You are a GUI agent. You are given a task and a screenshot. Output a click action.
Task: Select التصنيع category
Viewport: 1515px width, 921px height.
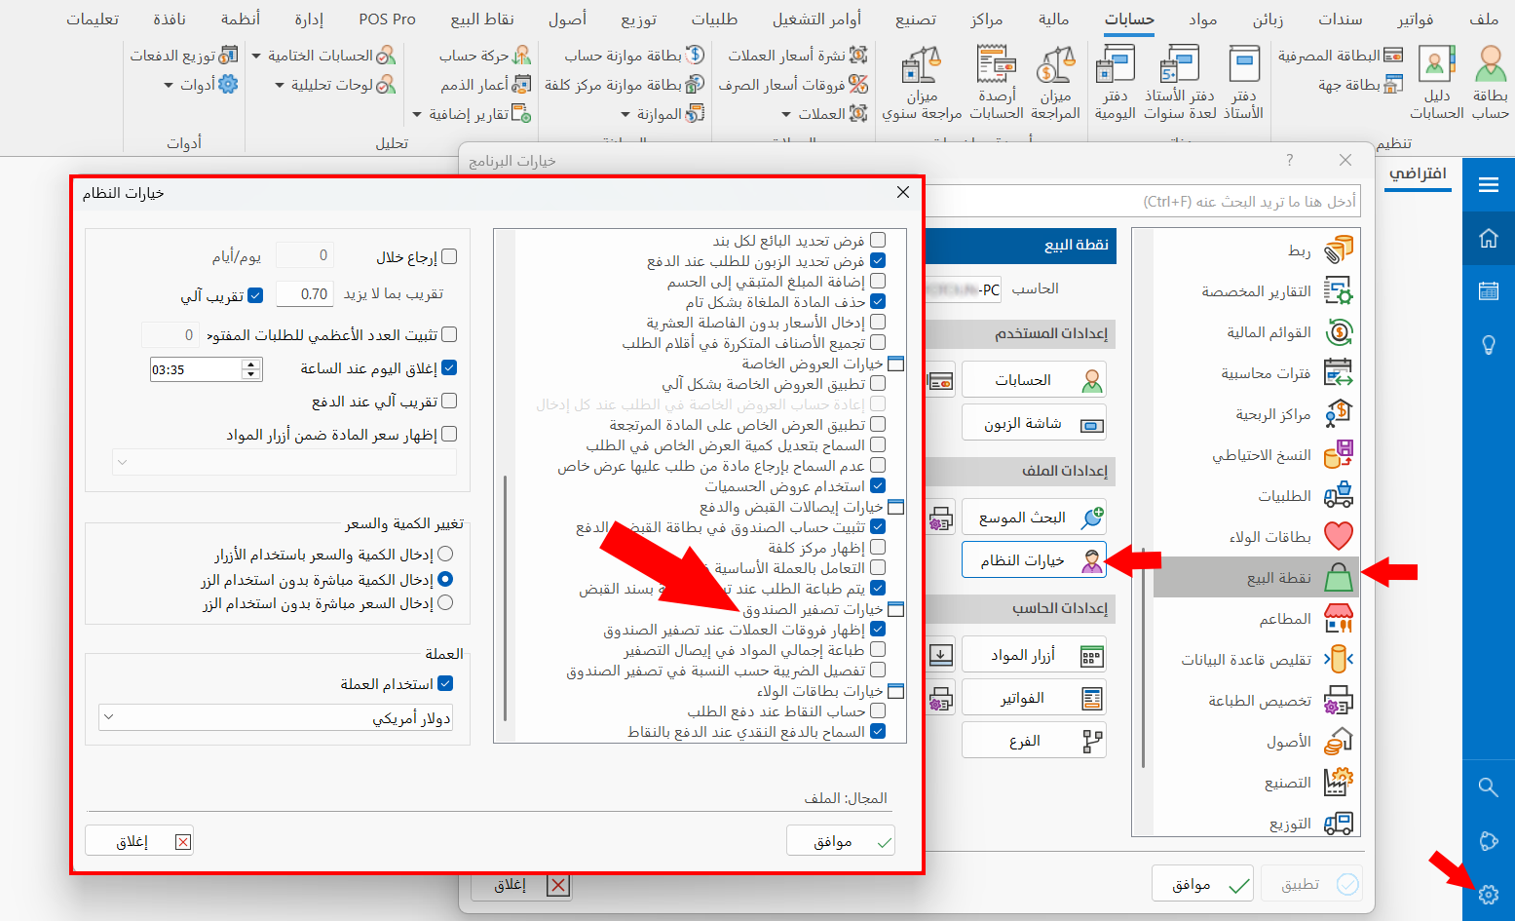click(x=1256, y=783)
